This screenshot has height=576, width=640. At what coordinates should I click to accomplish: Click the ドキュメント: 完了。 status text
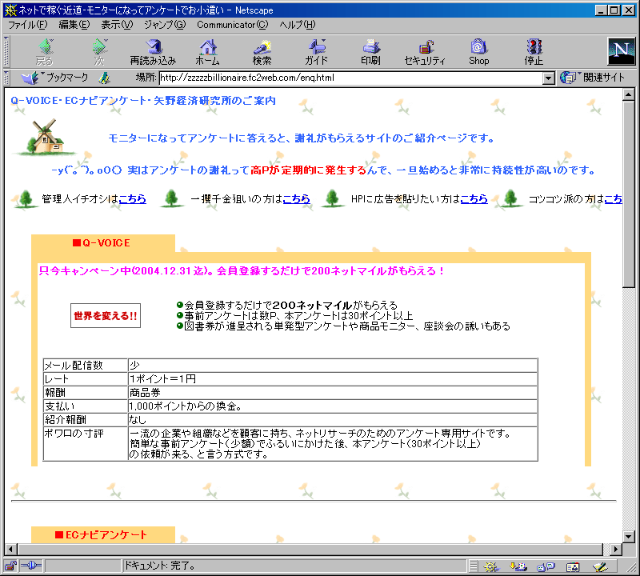[x=159, y=566]
